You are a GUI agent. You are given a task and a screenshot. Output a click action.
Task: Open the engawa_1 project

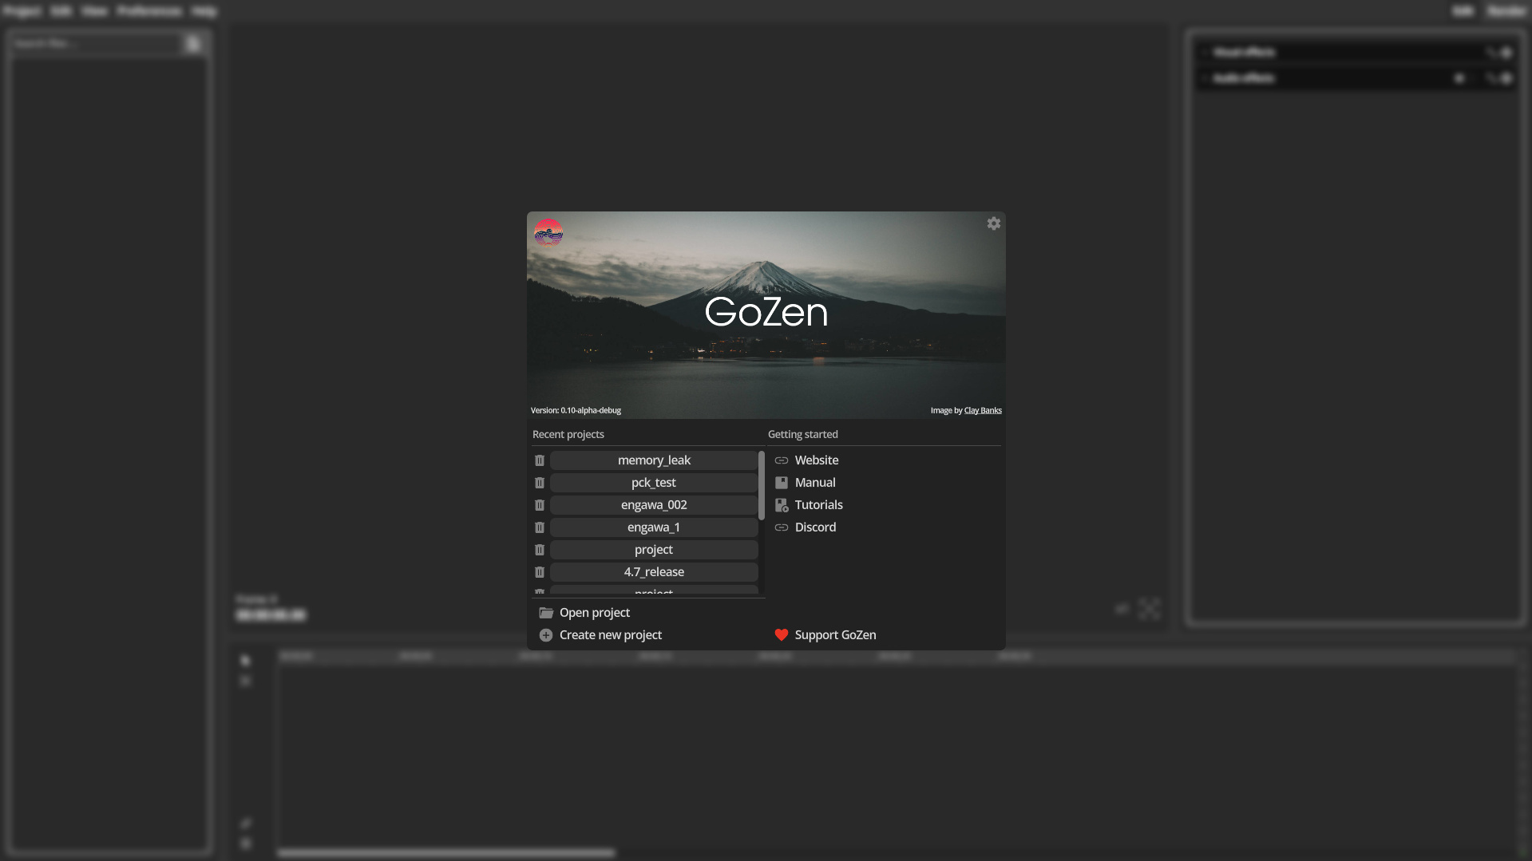[x=654, y=527]
